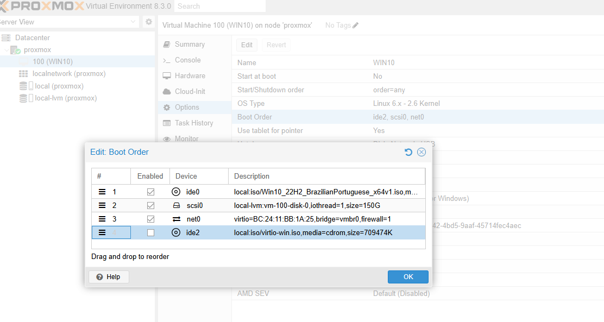Select the Start at boot row
The image size is (604, 322).
418,76
